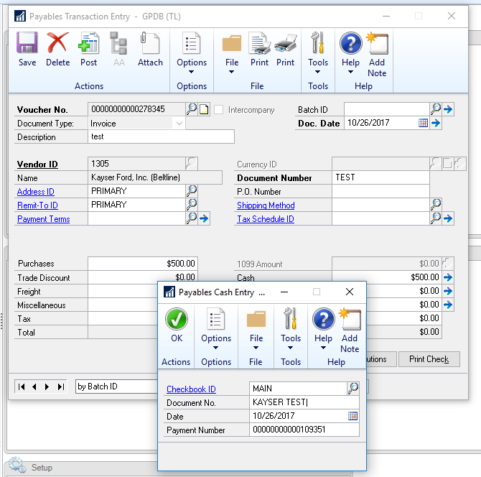This screenshot has height=477, width=481.
Task: Click the OK checkmark in Payables Cash Entry
Action: pos(176,325)
